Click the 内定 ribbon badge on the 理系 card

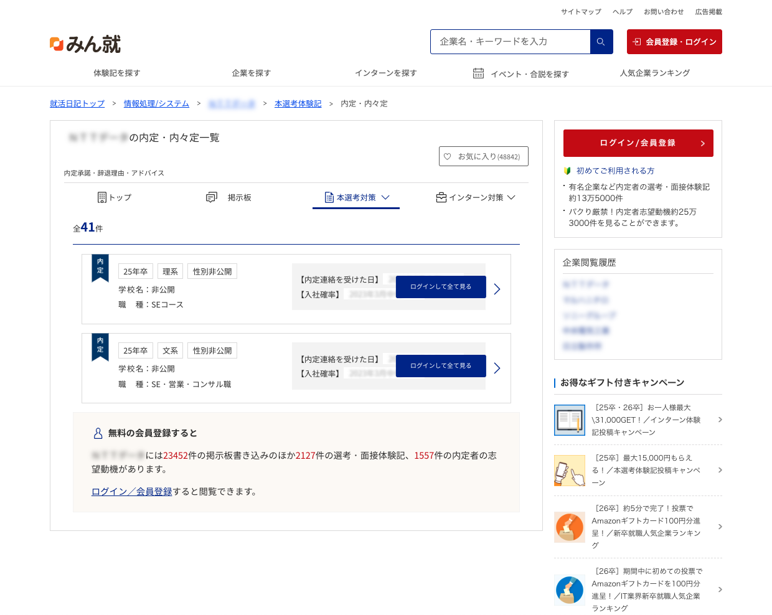100,268
